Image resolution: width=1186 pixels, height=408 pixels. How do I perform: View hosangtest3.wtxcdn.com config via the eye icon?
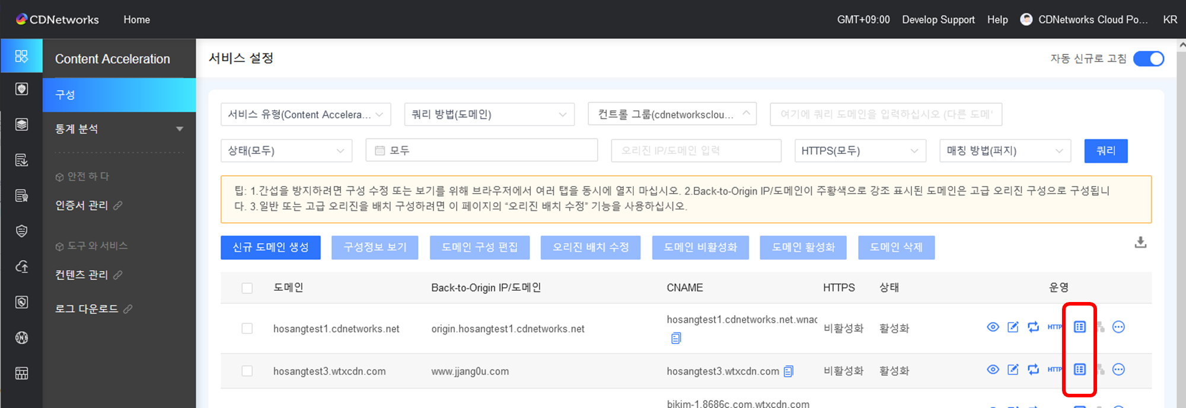tap(993, 370)
